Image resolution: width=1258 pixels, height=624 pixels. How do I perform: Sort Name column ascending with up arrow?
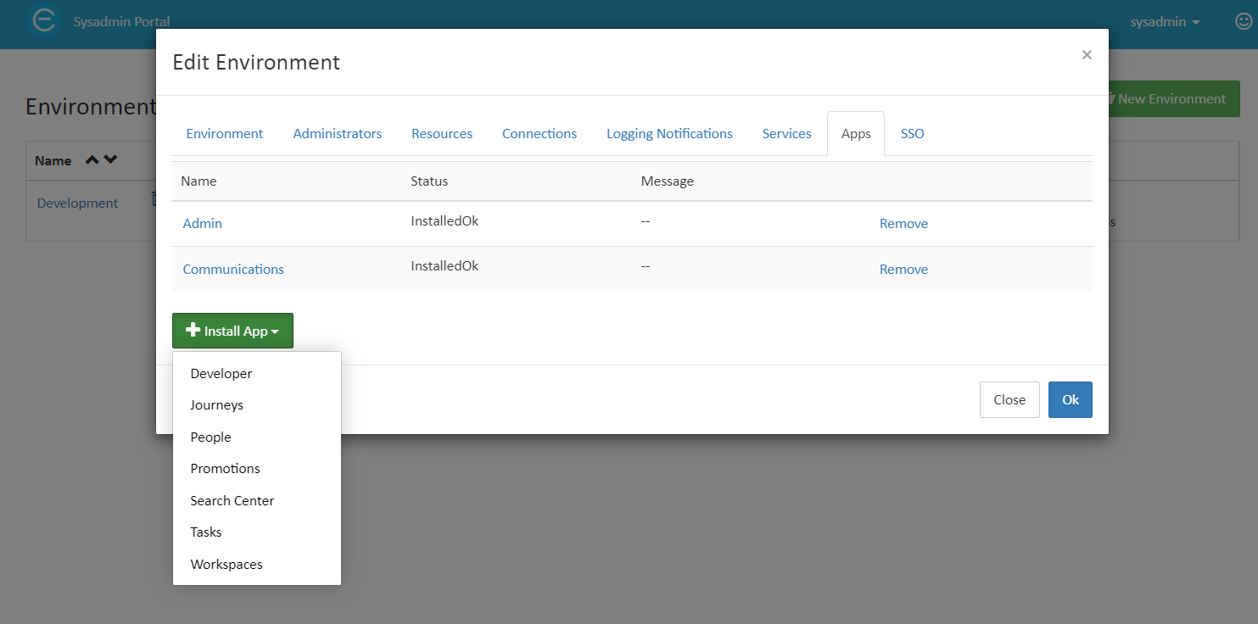[x=92, y=159]
